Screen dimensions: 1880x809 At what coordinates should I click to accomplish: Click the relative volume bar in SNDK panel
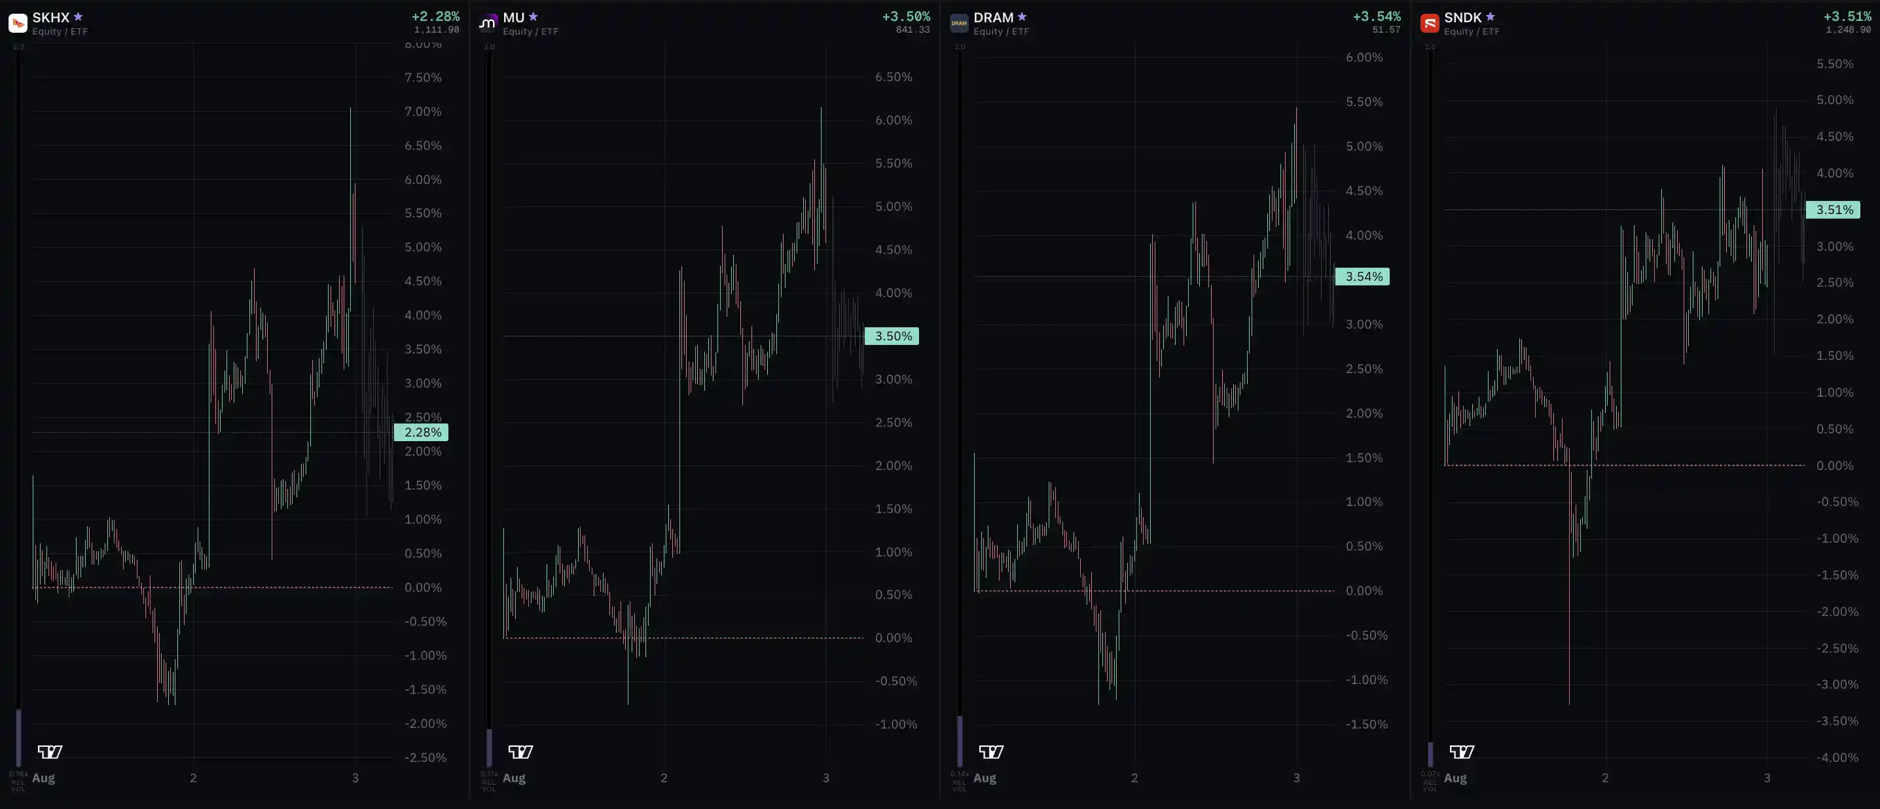(1430, 754)
